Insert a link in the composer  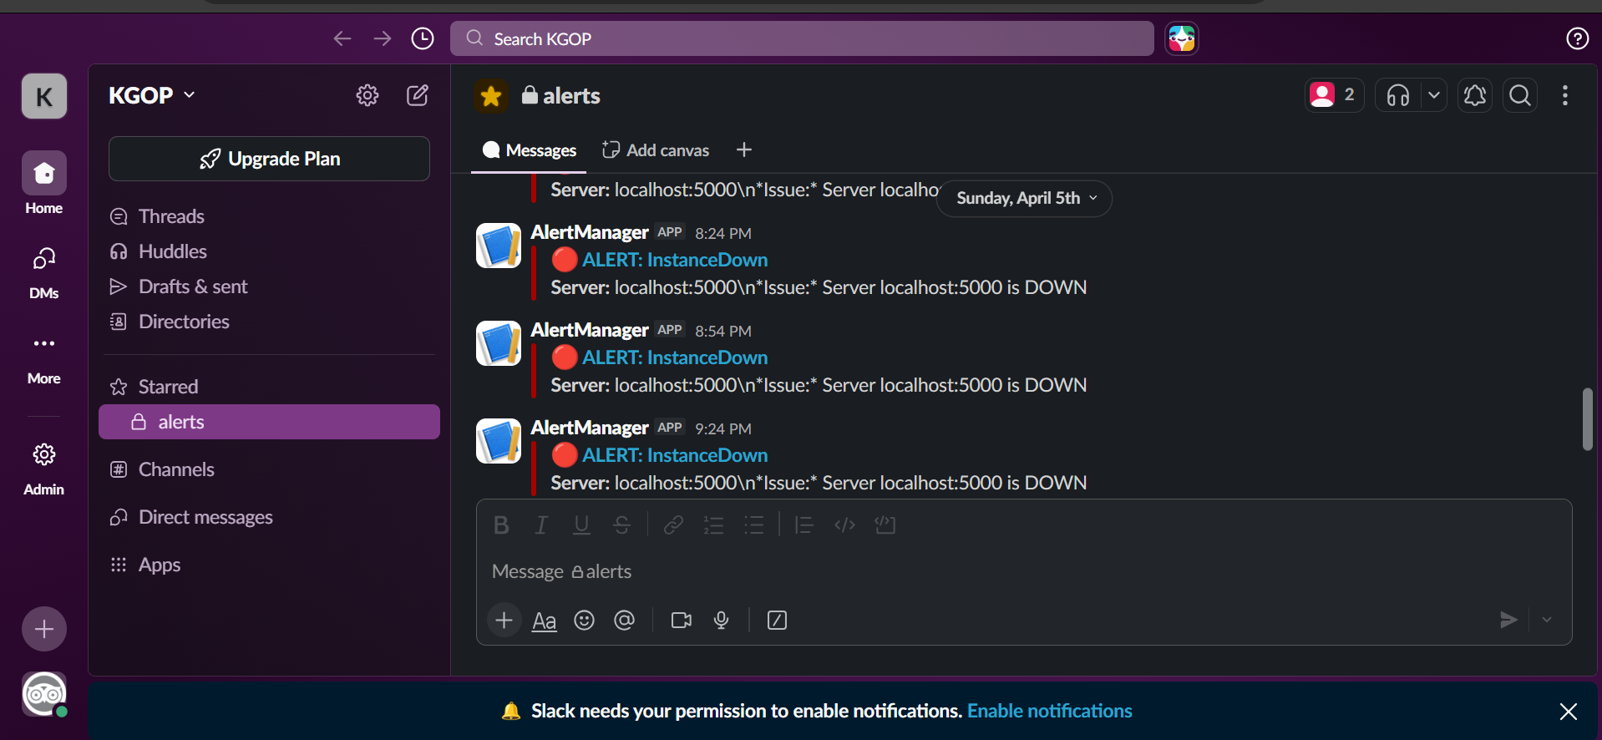coord(673,525)
